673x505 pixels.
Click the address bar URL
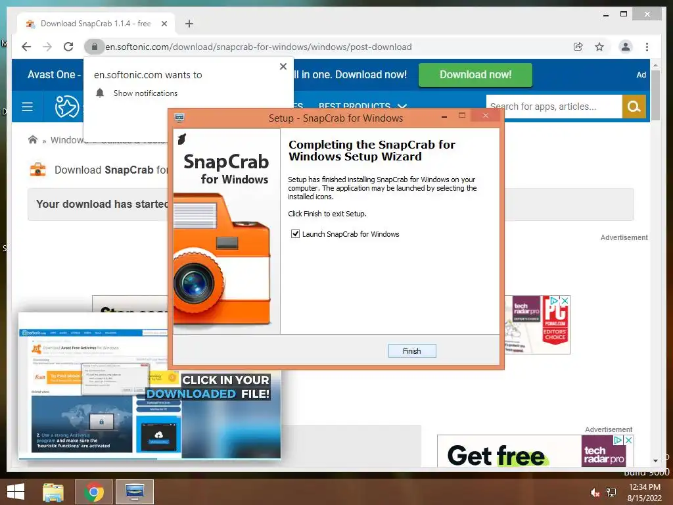pos(258,47)
